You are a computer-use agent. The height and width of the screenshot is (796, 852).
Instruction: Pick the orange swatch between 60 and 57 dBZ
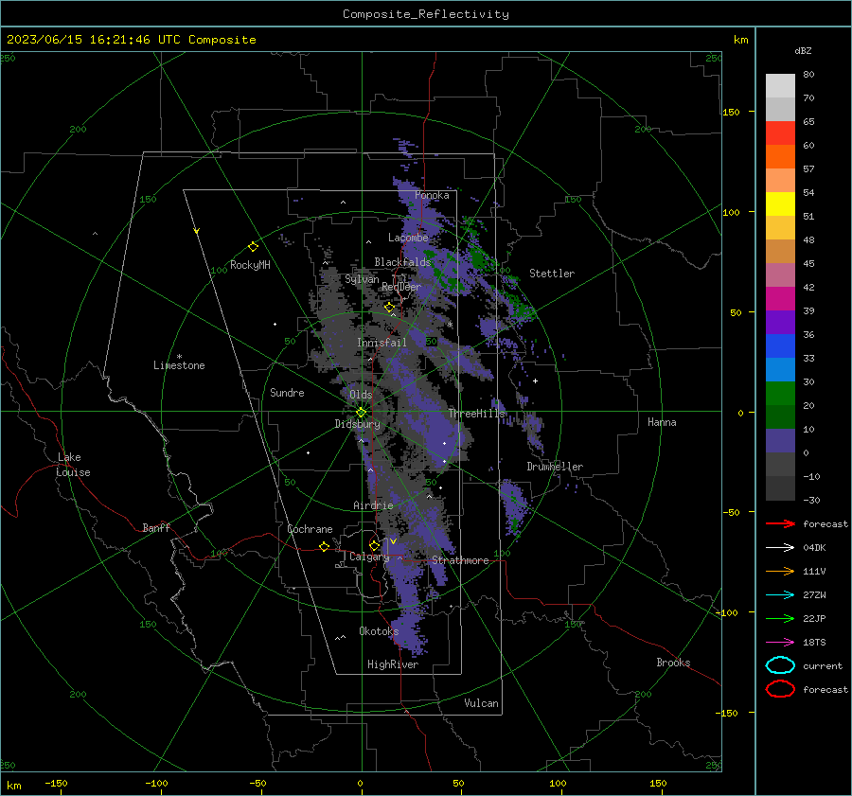[x=780, y=157]
